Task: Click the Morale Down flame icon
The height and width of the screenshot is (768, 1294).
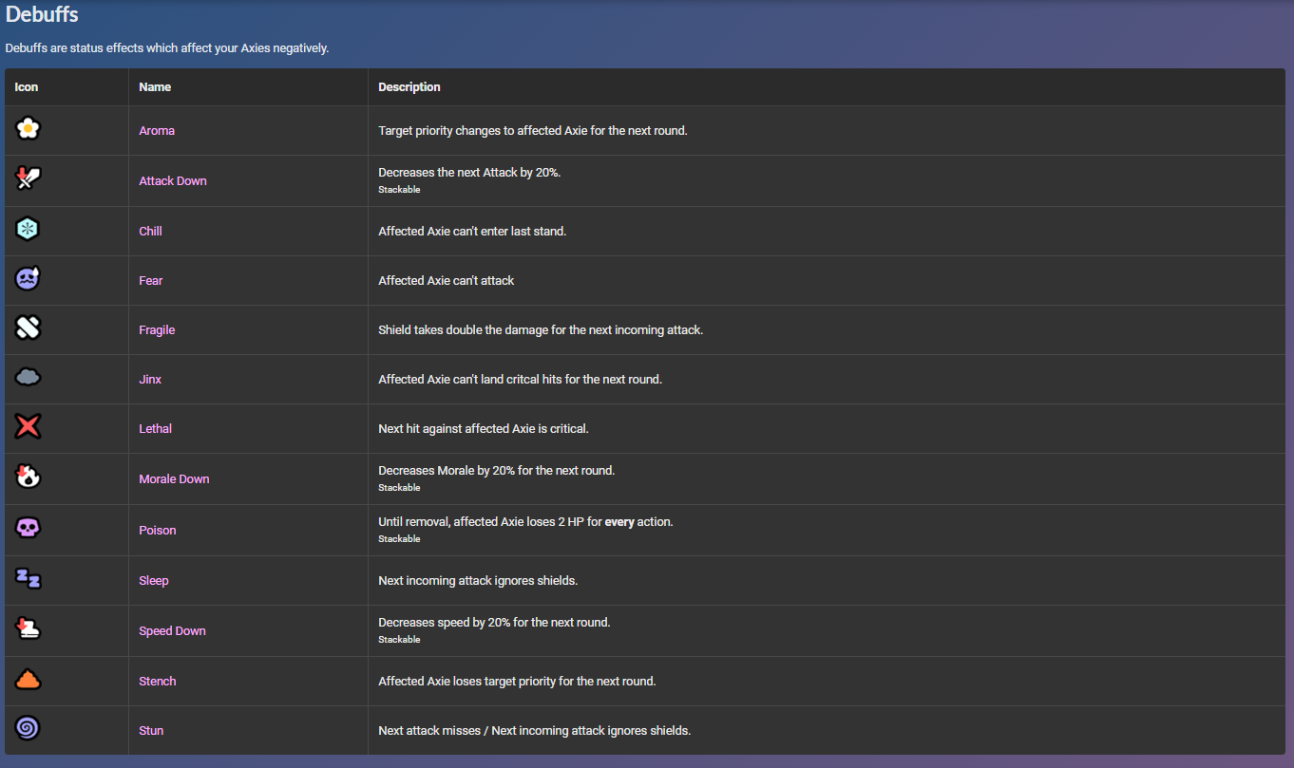Action: [29, 477]
